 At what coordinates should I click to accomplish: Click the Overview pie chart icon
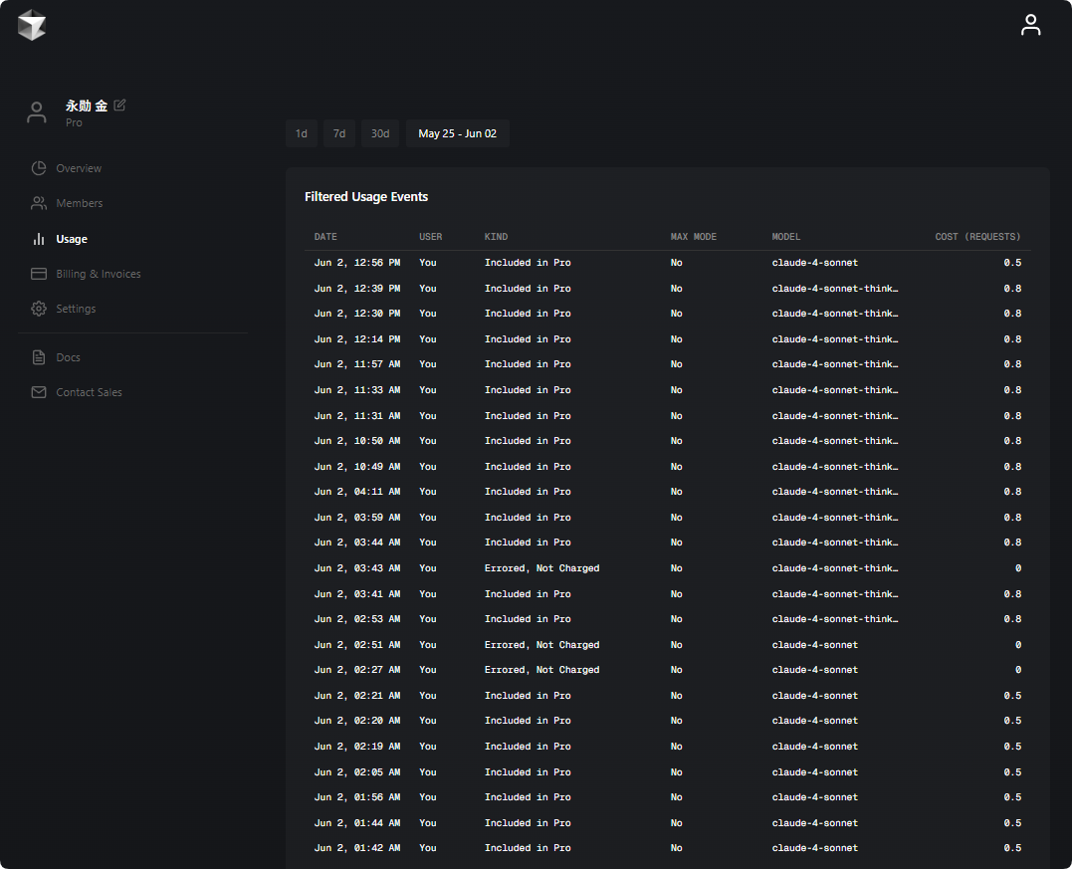click(39, 168)
